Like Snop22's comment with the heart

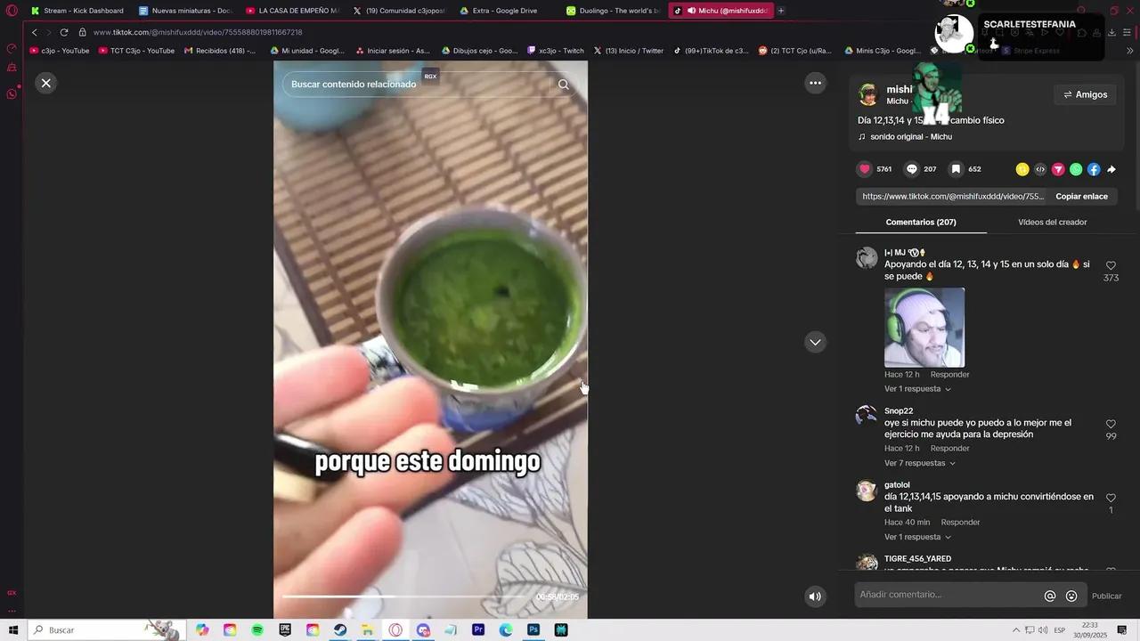pos(1111,424)
